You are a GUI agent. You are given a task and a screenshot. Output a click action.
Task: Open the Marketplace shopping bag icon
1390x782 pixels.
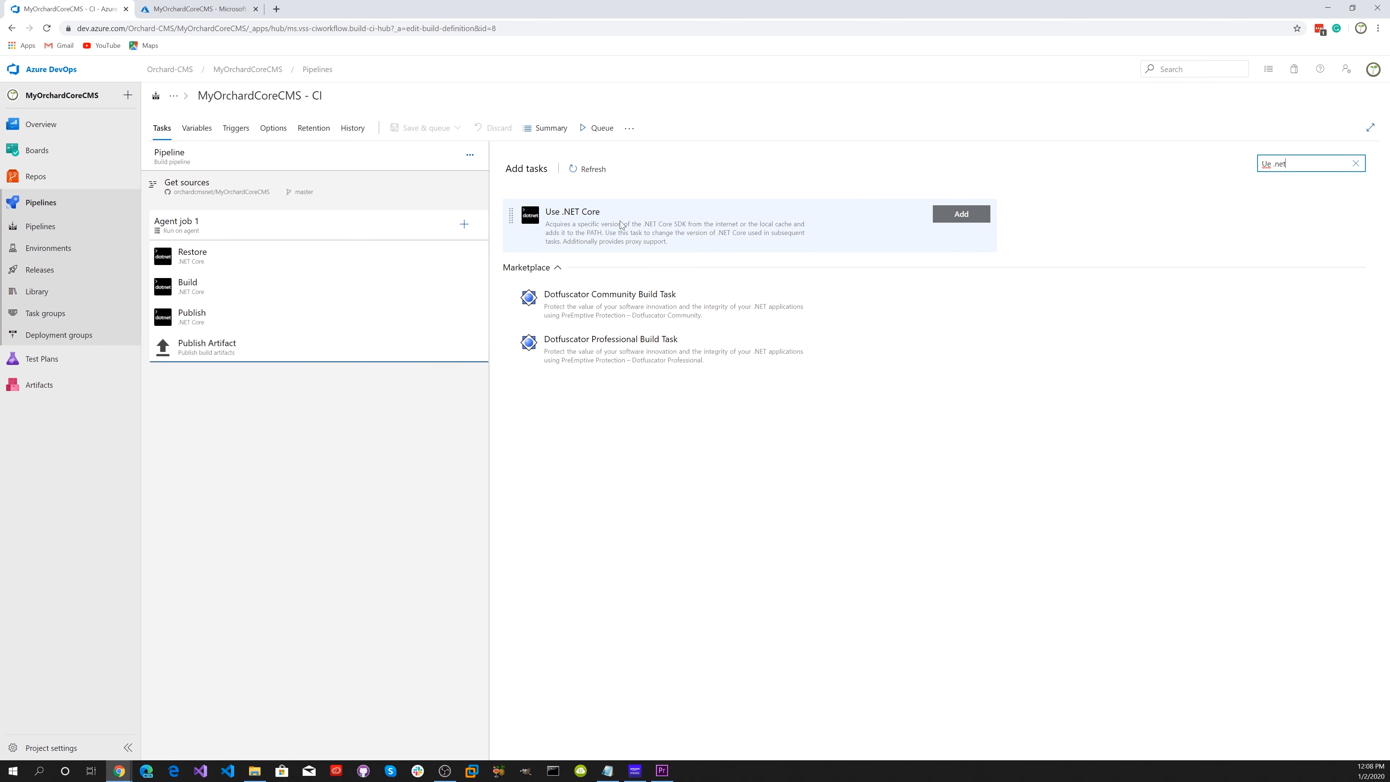pos(1294,69)
